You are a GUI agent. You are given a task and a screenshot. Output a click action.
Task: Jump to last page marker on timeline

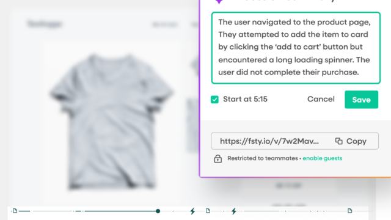tap(350, 211)
